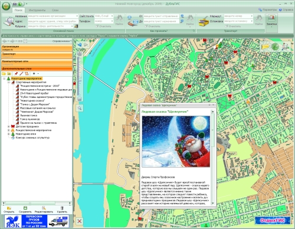Image resolution: width=295 pixels, height=229 pixels.
Task: Expand the Новогодние елки tree node
Action: point(9,134)
